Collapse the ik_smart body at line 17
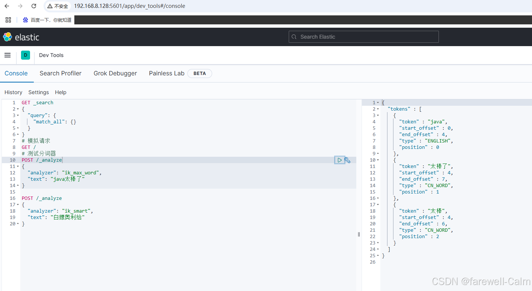 point(18,205)
